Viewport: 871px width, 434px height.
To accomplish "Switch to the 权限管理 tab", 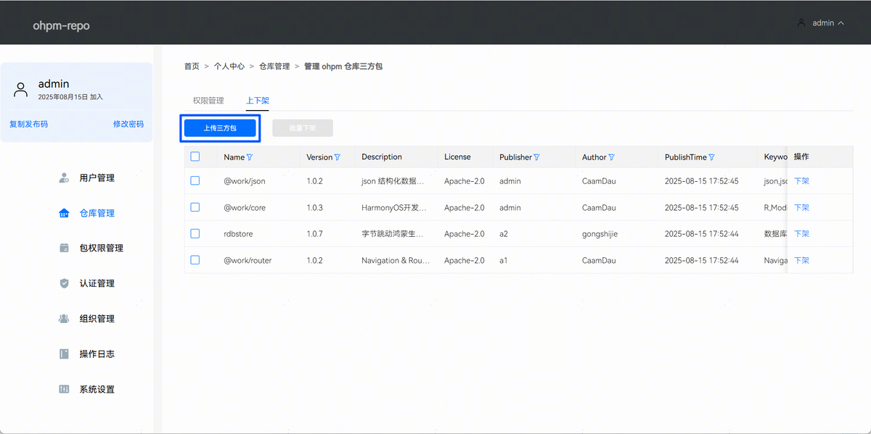I will pyautogui.click(x=208, y=101).
